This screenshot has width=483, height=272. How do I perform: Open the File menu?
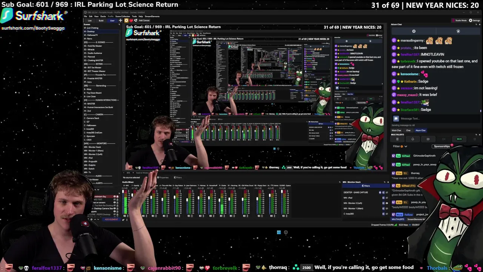[x=86, y=16]
